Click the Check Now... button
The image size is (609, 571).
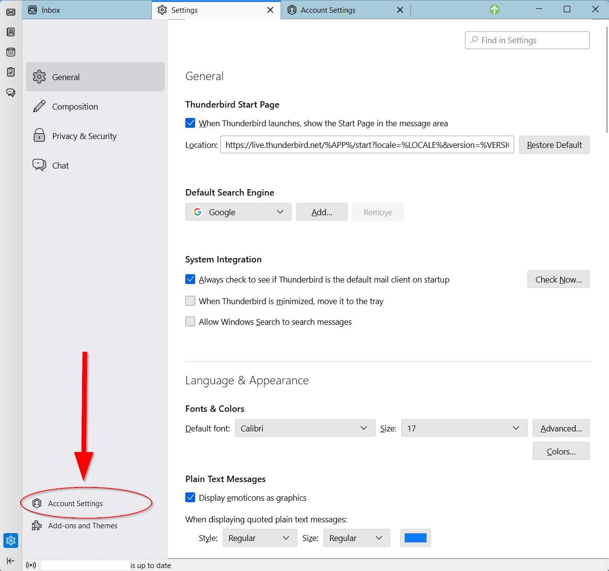(x=558, y=279)
